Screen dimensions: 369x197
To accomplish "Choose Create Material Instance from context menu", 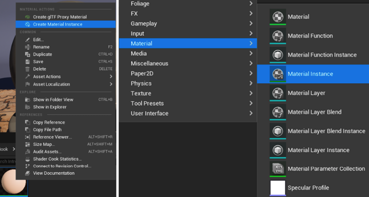I will tap(66, 24).
